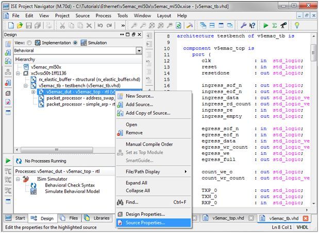Choose Source Properties from context menu
Viewport: 319px width, 233px height.
(154, 223)
